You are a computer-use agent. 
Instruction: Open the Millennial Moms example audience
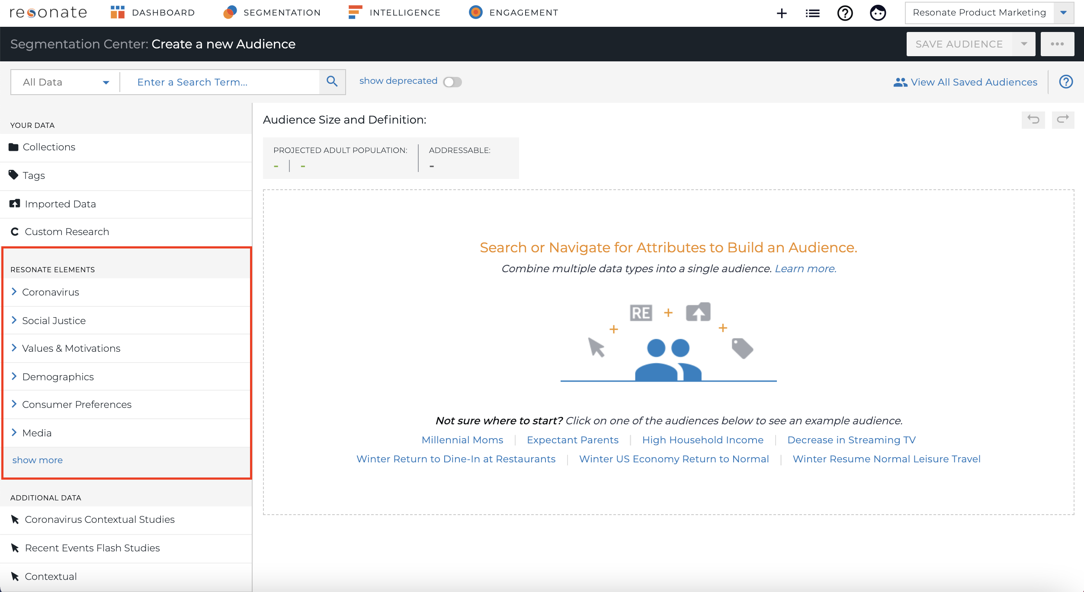(462, 440)
